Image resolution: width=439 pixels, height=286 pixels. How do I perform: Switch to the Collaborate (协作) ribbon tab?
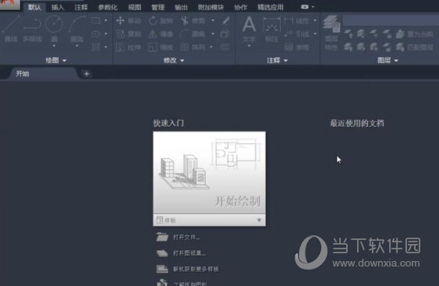pos(241,7)
